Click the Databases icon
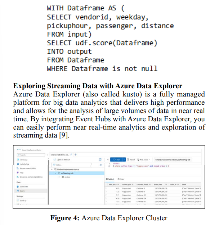 [18, 186]
